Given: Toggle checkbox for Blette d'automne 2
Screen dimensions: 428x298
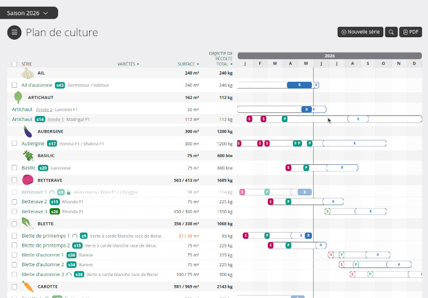Looking at the screenshot, I should (x=15, y=265).
